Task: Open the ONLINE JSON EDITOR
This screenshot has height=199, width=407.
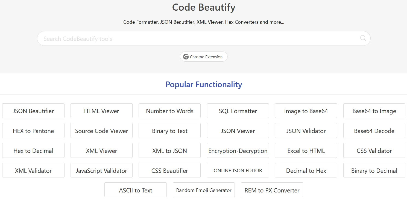Action: tap(238, 171)
